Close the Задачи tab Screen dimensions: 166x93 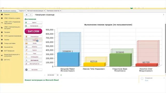click(x=25, y=11)
